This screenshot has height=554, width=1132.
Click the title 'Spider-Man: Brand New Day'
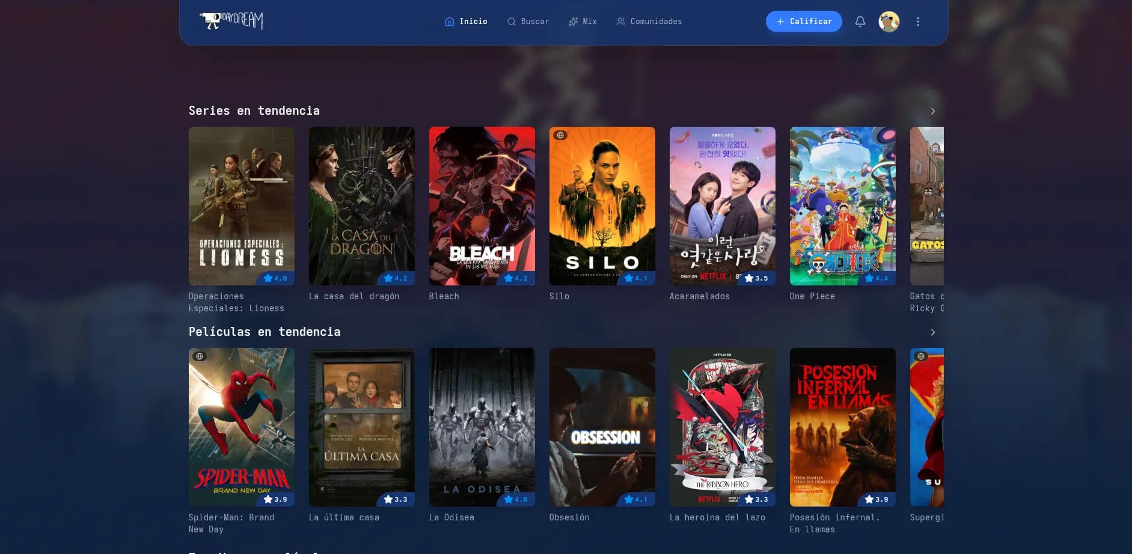tap(231, 523)
